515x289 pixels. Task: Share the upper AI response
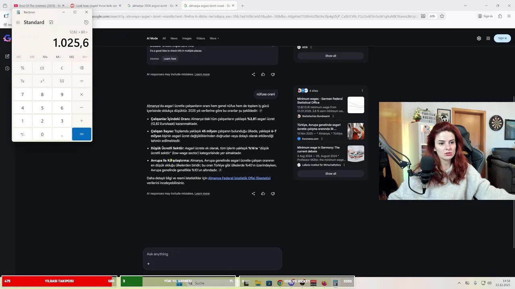[x=253, y=74]
